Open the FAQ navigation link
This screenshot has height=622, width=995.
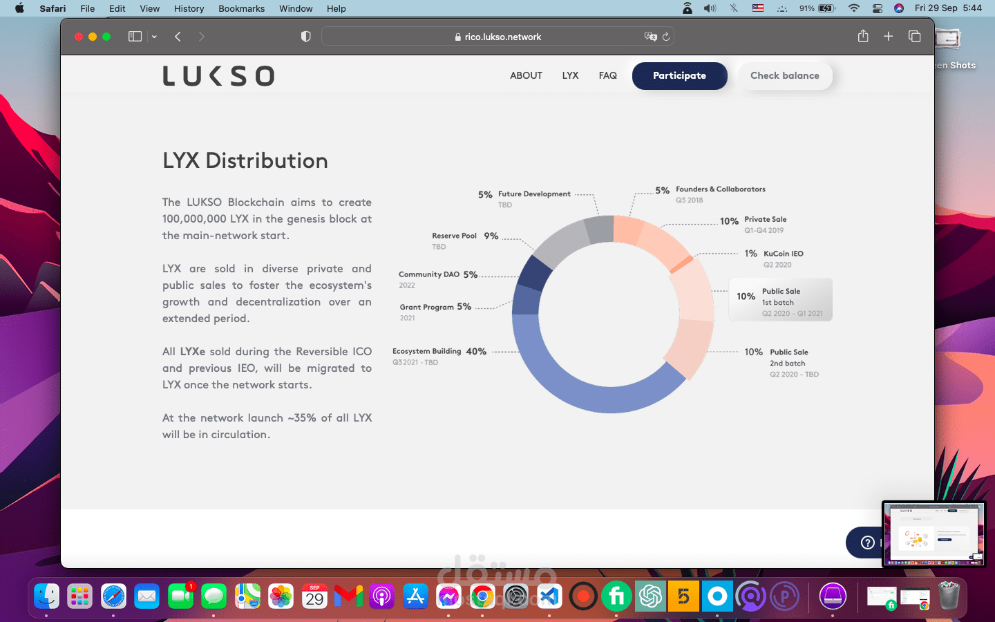pos(607,75)
